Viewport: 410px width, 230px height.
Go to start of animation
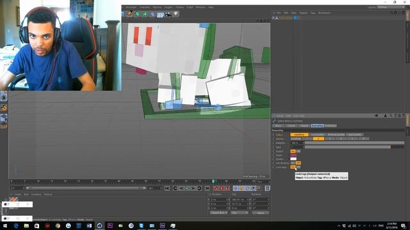tap(167, 188)
